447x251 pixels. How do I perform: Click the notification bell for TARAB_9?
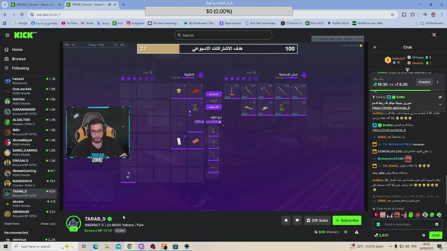286,220
